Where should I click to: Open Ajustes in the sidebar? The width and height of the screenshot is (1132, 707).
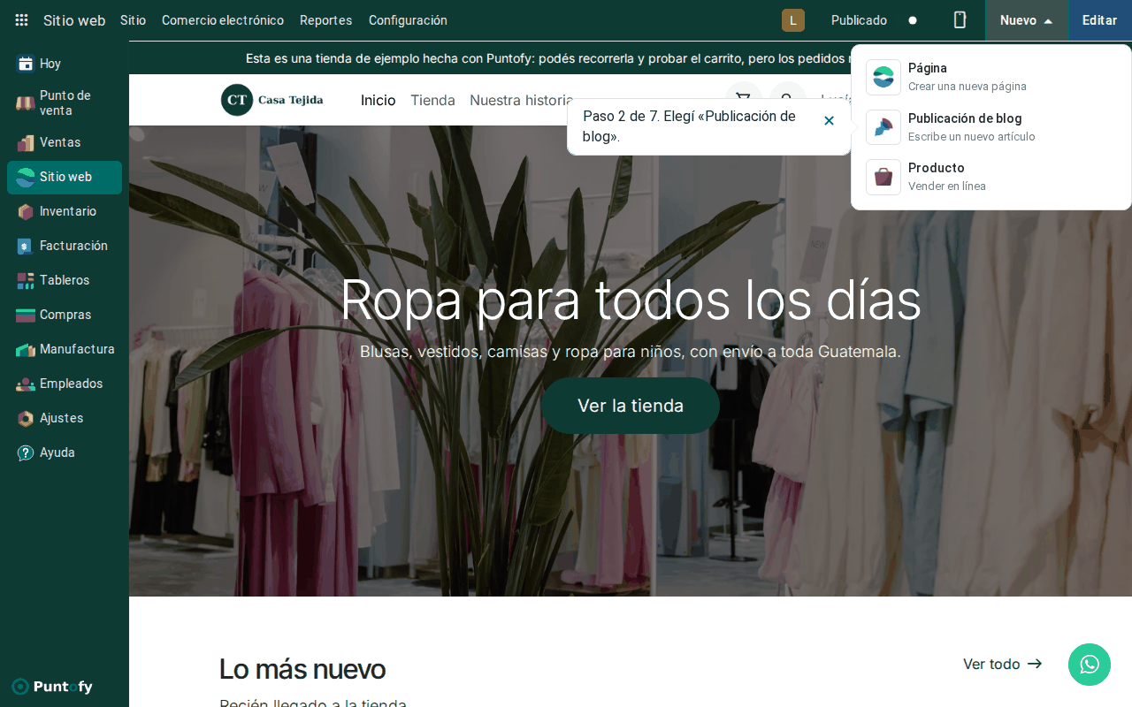coord(65,418)
